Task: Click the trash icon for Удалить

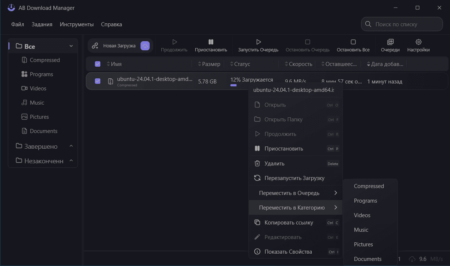Action: (257, 164)
